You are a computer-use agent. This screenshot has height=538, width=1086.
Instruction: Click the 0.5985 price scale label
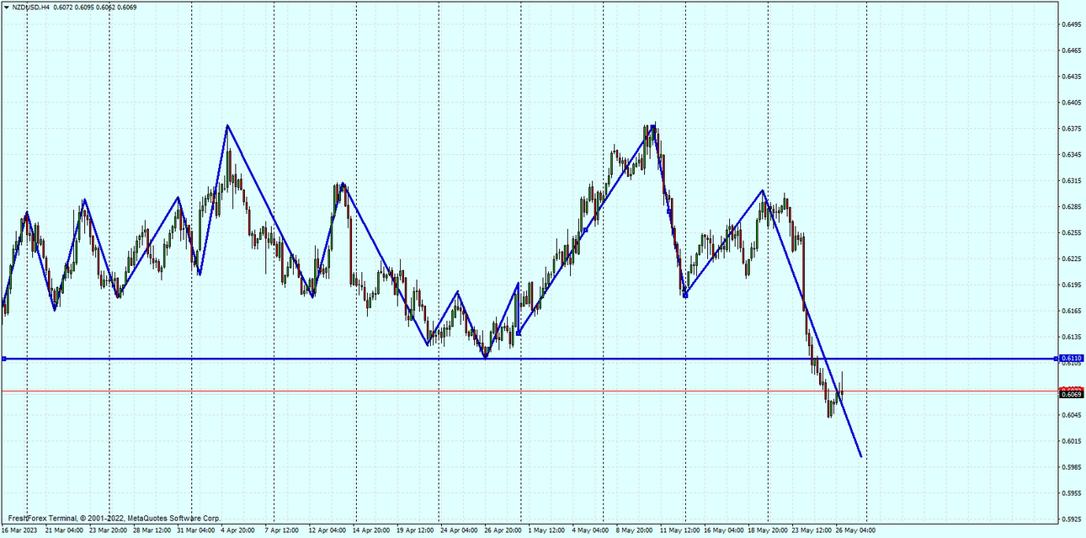pos(1071,467)
